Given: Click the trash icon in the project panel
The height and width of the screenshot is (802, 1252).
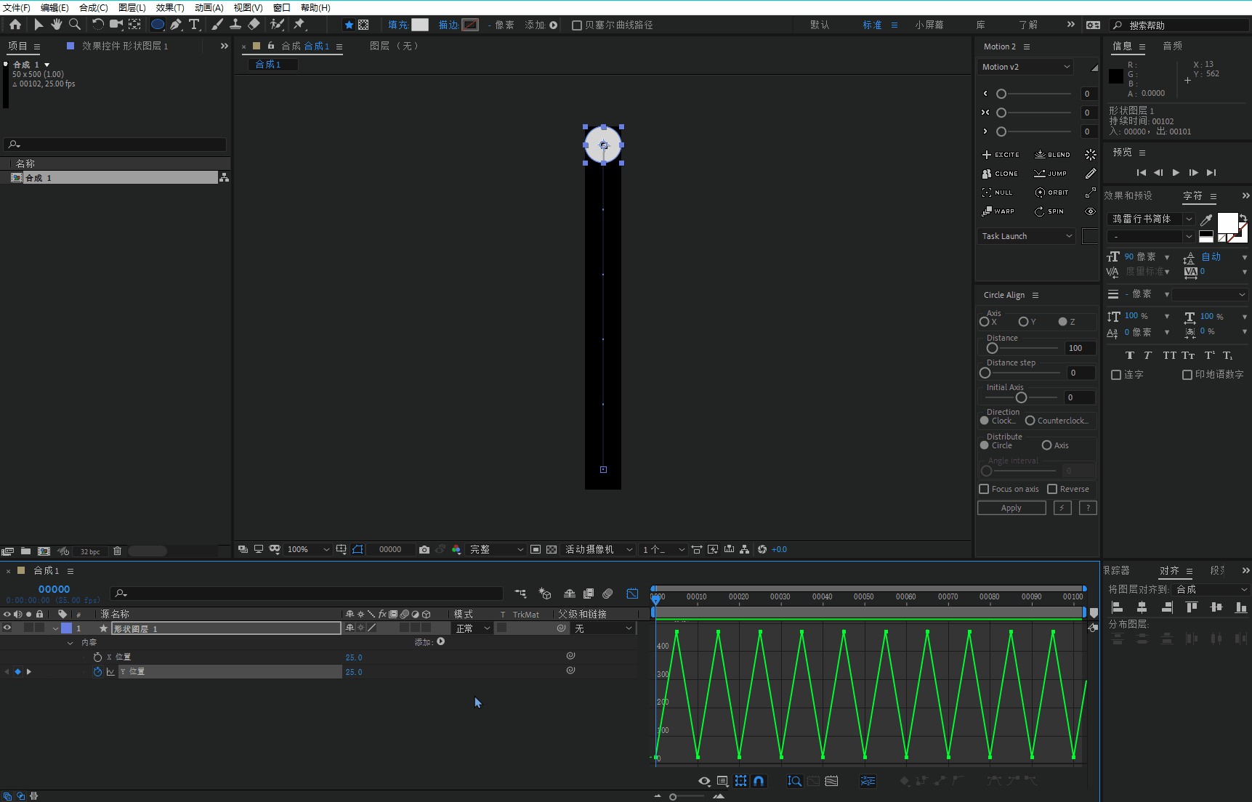Looking at the screenshot, I should 117,551.
